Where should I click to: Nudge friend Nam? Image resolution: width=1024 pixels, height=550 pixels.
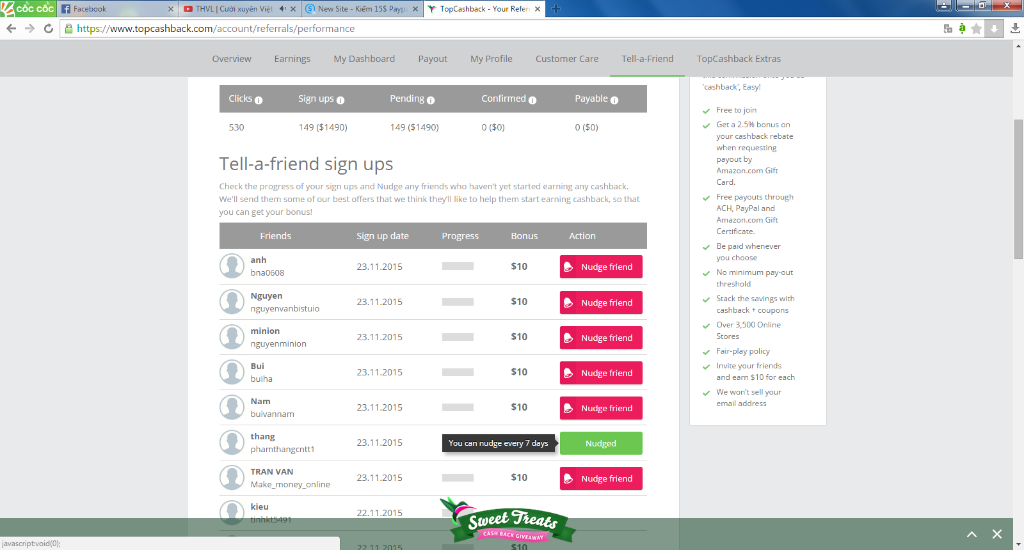pos(601,408)
